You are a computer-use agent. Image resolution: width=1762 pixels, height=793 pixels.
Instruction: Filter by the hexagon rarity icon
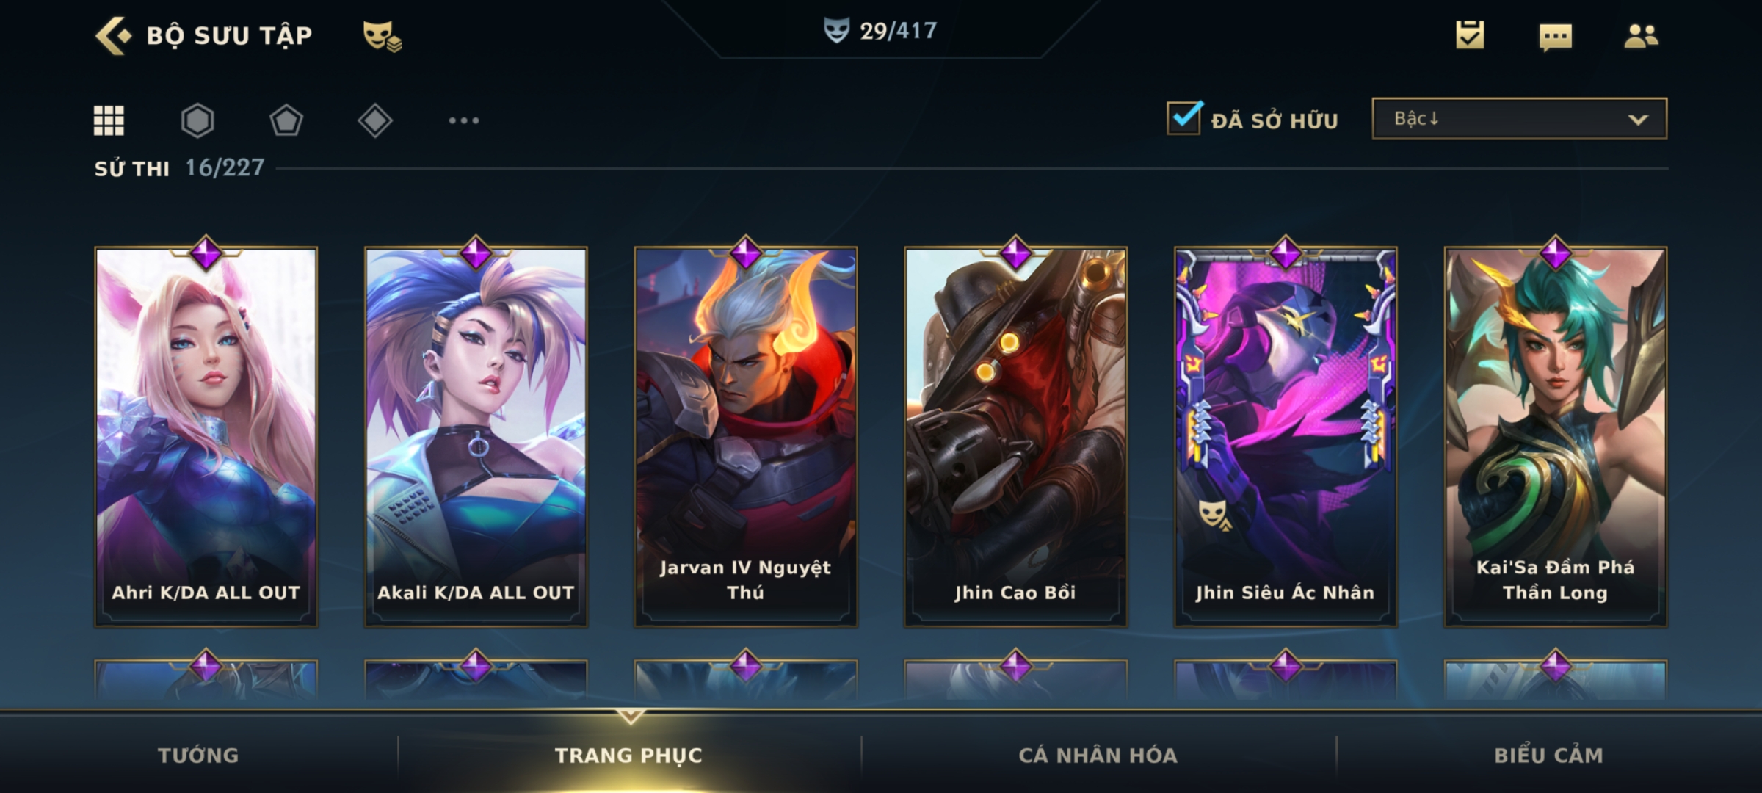click(x=197, y=120)
